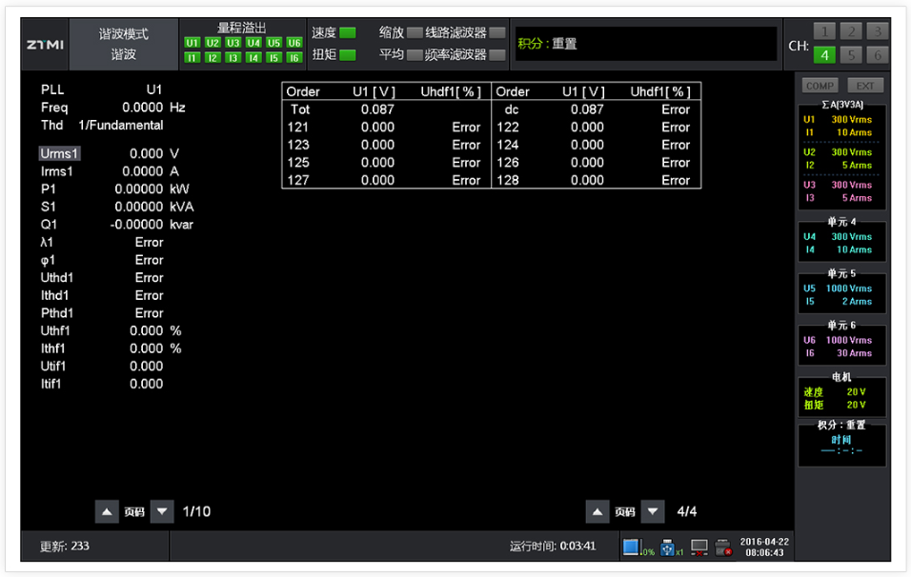Click the green U1 range overflow indicator
This screenshot has height=577, width=911.
[x=192, y=43]
